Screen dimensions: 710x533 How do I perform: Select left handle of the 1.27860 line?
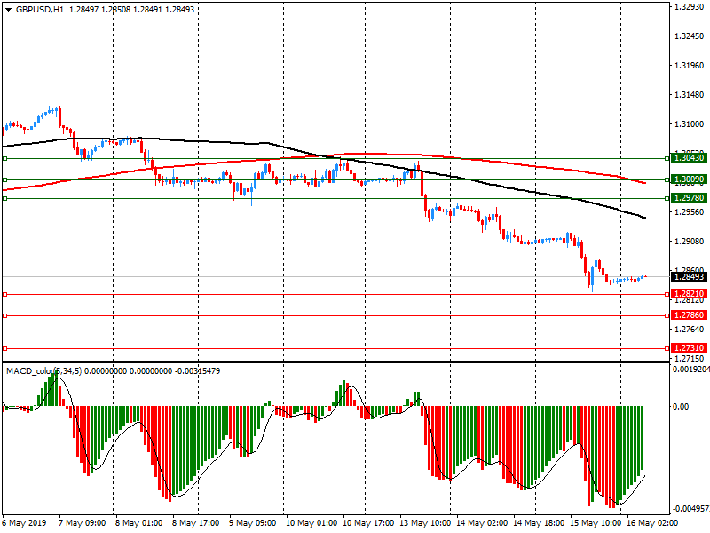tap(5, 315)
